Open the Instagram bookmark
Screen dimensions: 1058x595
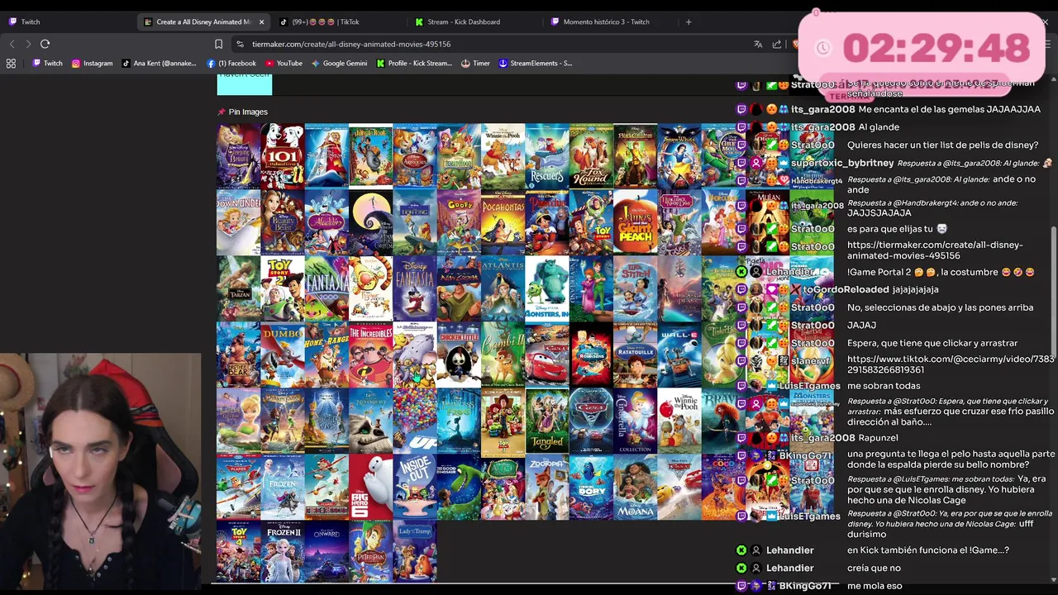92,63
